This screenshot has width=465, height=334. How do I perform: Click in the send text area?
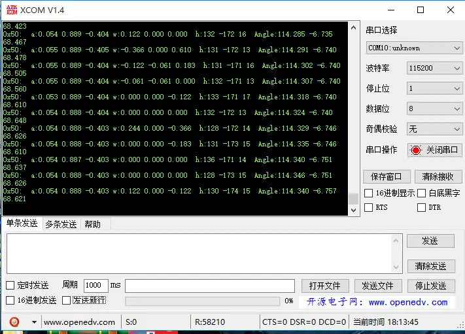pyautogui.click(x=199, y=254)
